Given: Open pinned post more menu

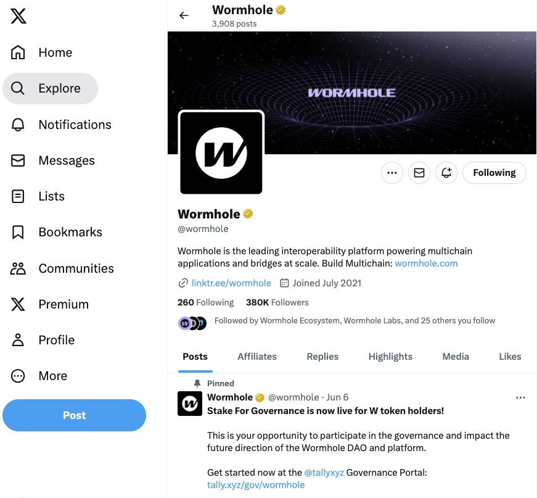Looking at the screenshot, I should point(520,397).
